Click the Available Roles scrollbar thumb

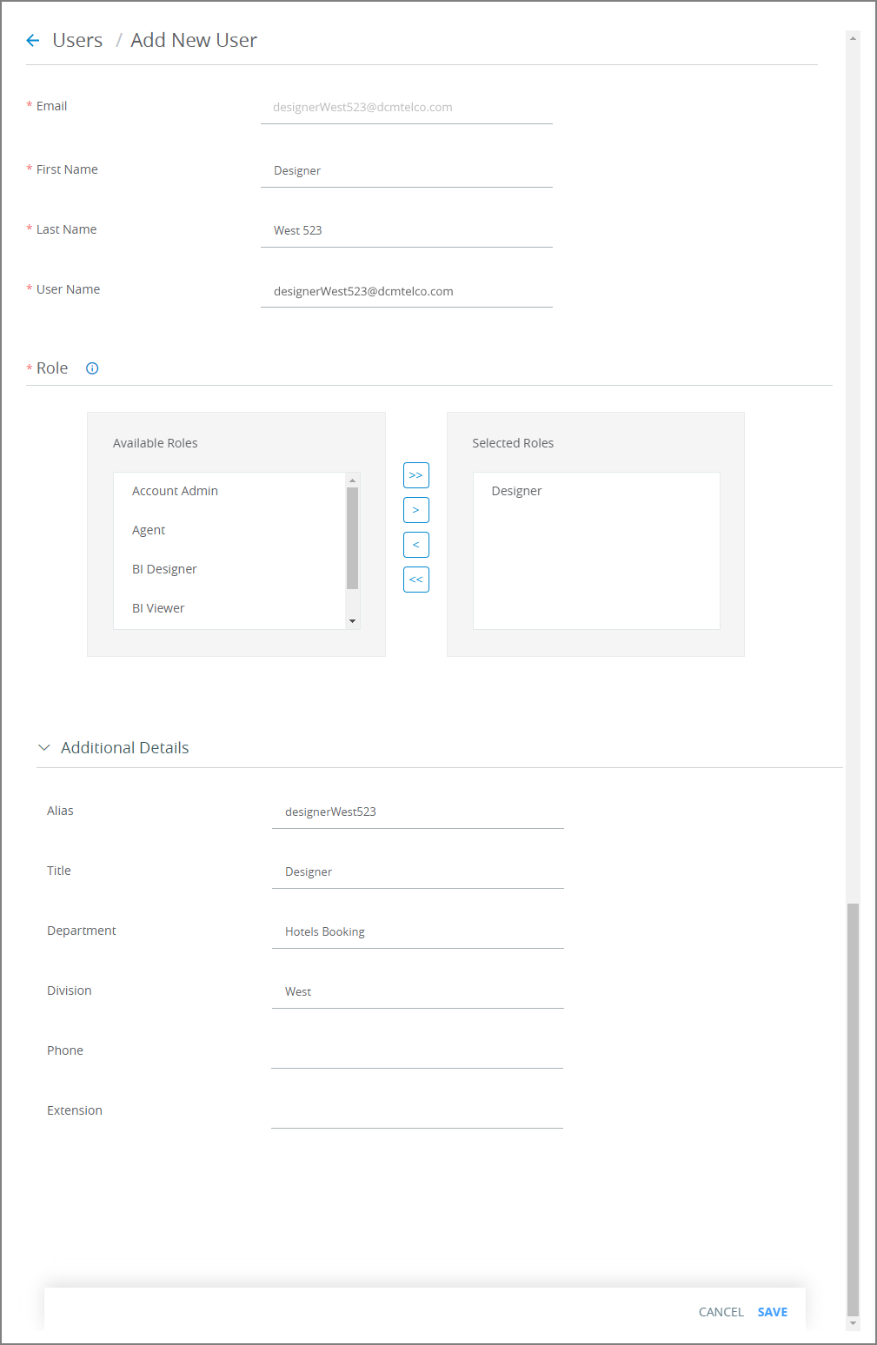(x=353, y=539)
